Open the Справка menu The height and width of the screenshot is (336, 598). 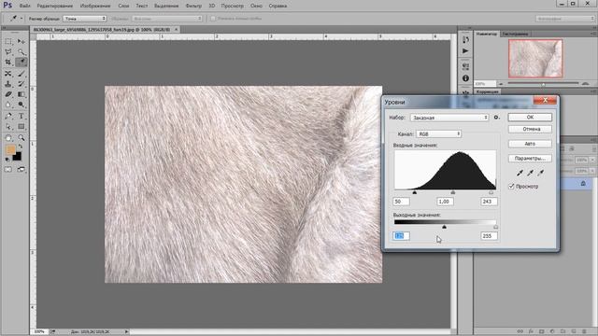[x=278, y=6]
